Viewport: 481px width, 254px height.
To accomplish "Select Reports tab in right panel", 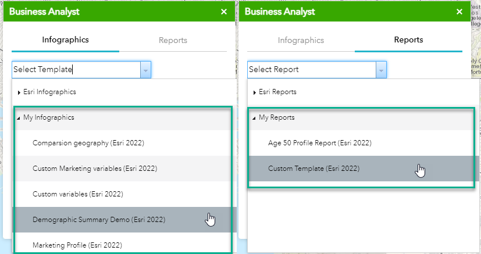I will click(409, 40).
